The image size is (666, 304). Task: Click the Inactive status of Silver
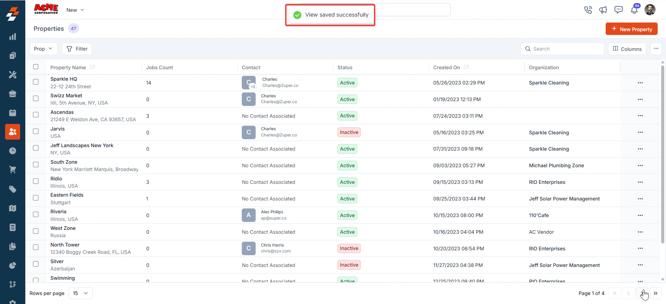pos(349,265)
